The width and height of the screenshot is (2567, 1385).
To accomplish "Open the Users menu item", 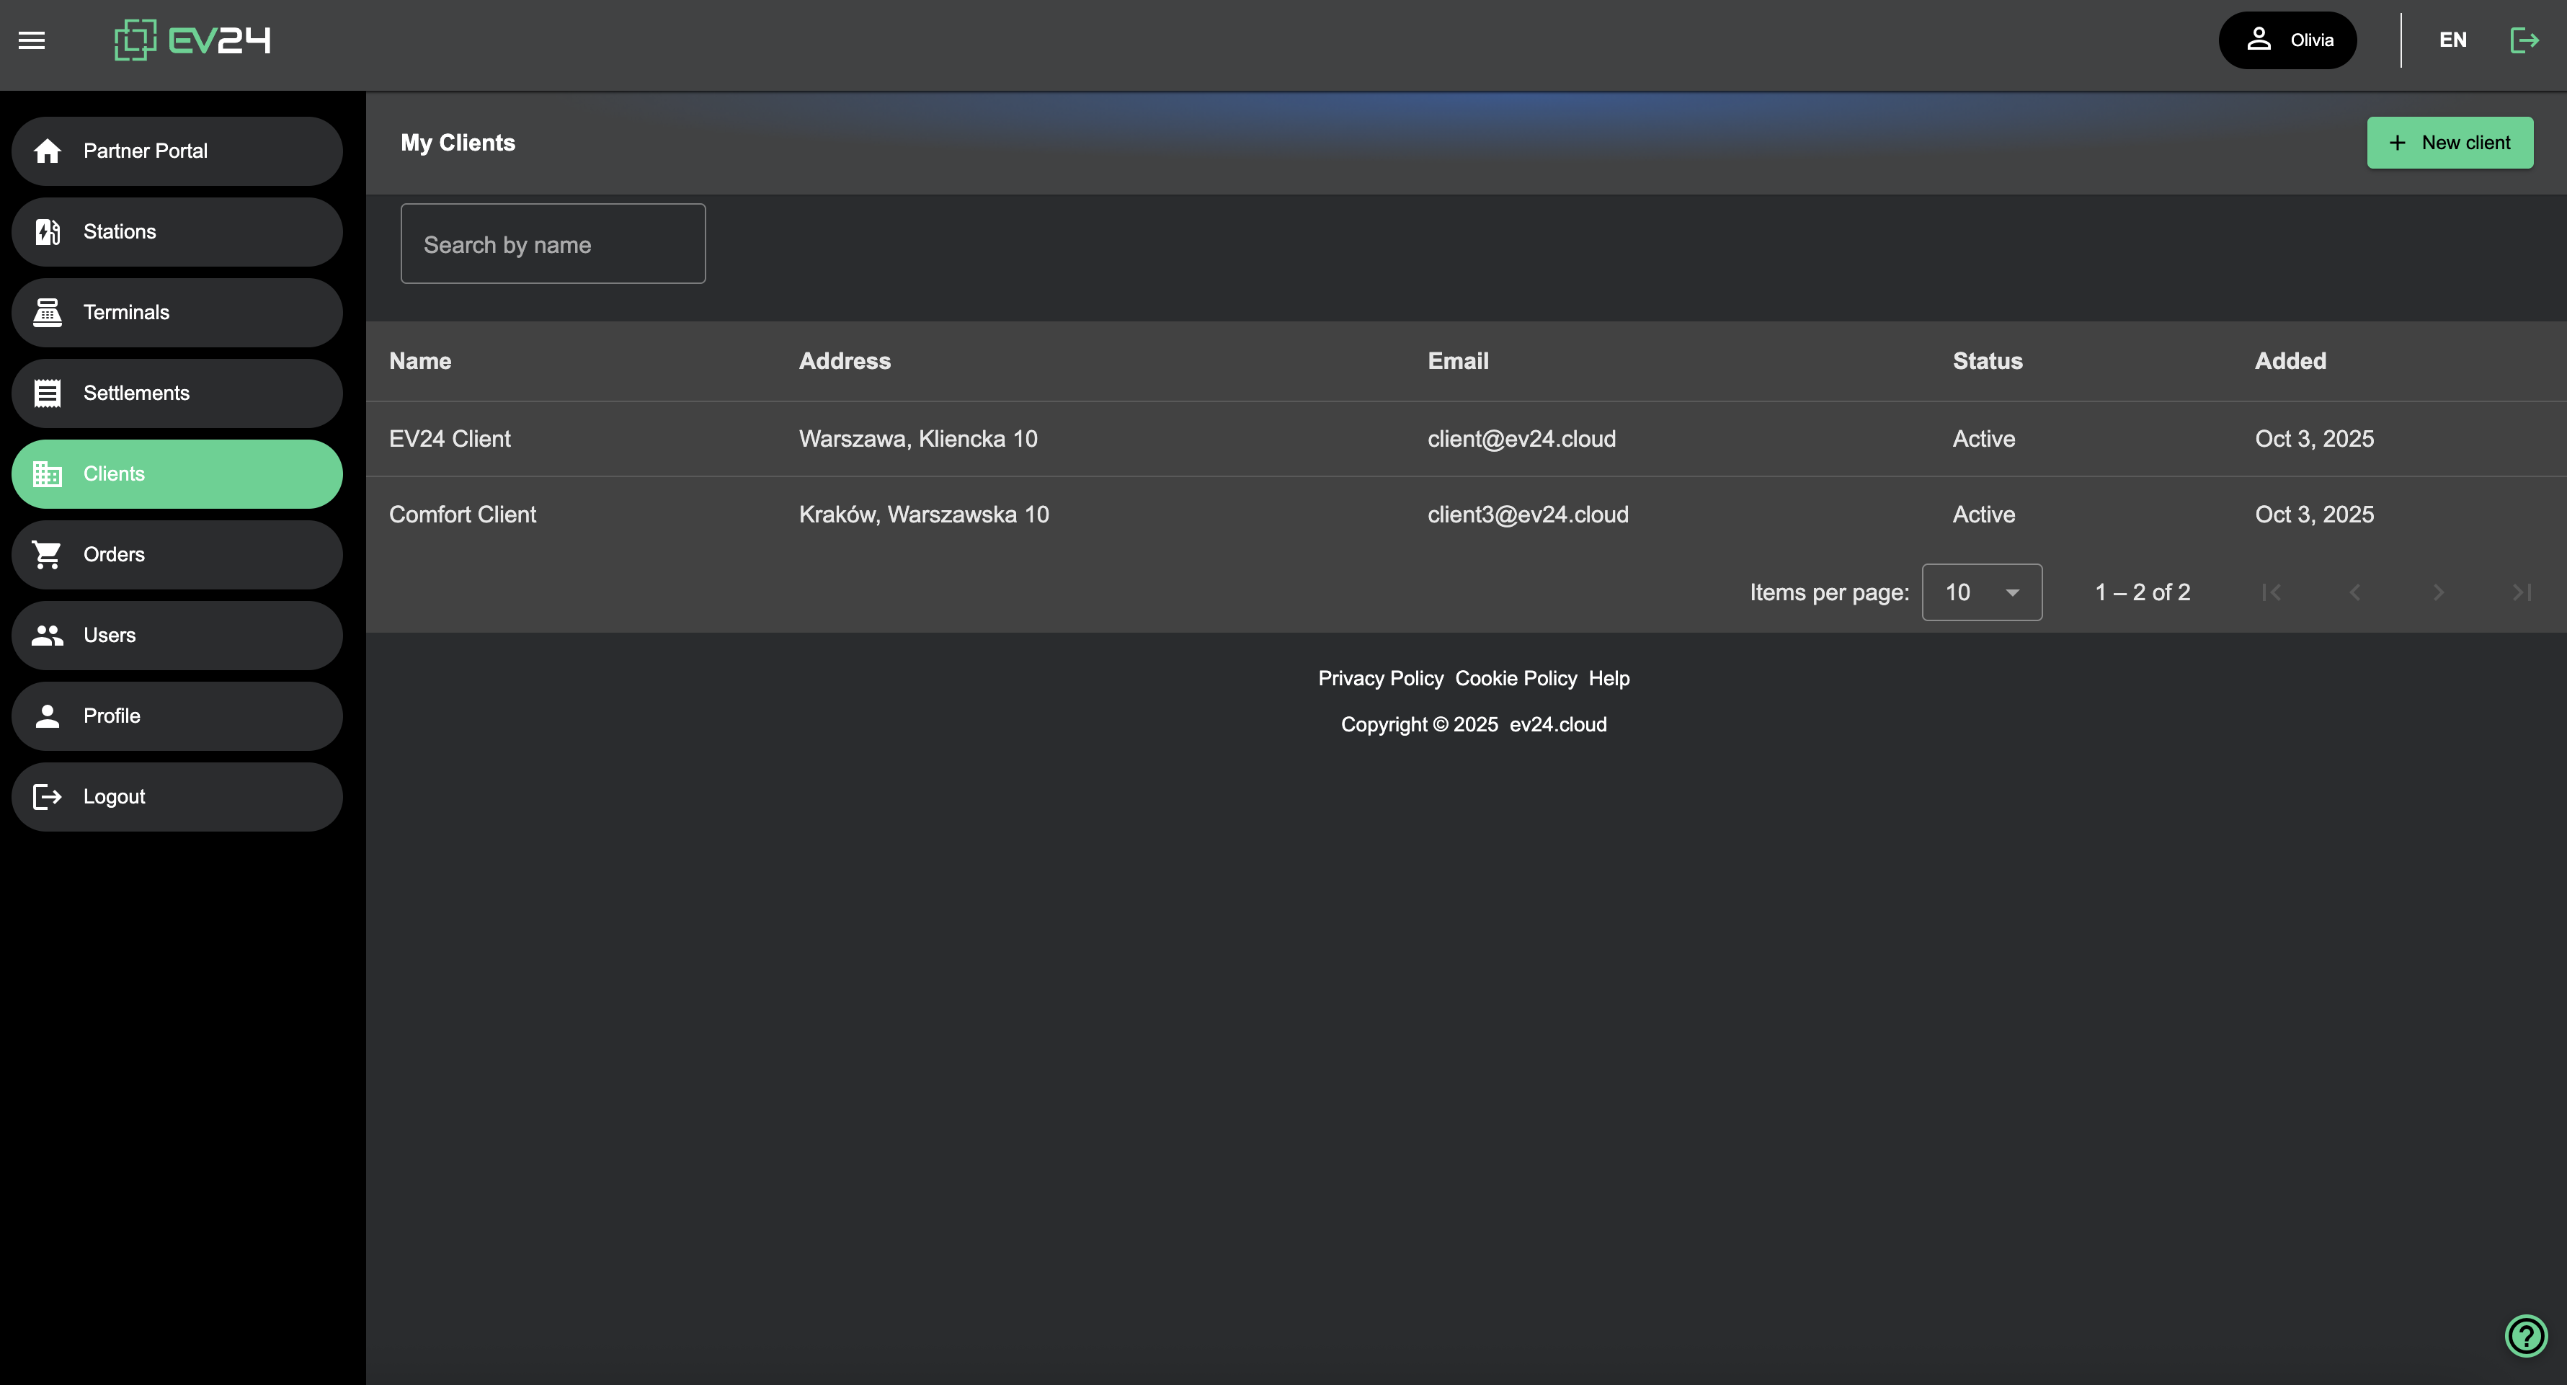I will [x=177, y=635].
